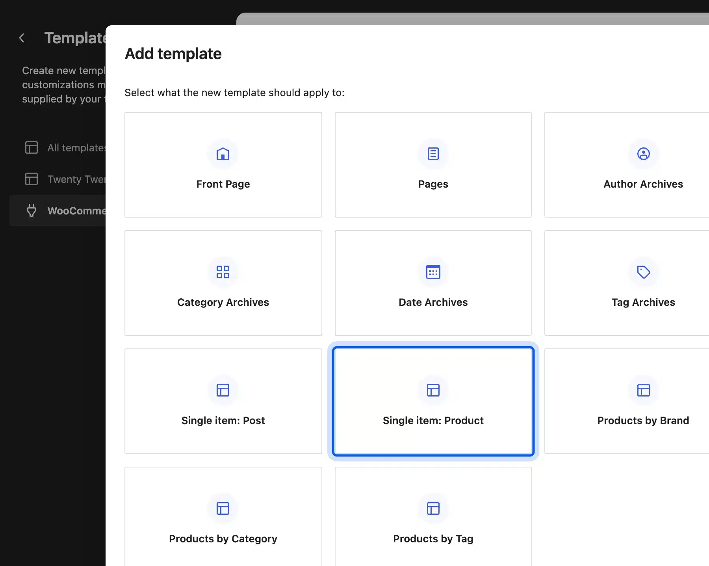
Task: Click the Single item: Post layout icon
Action: pos(223,390)
